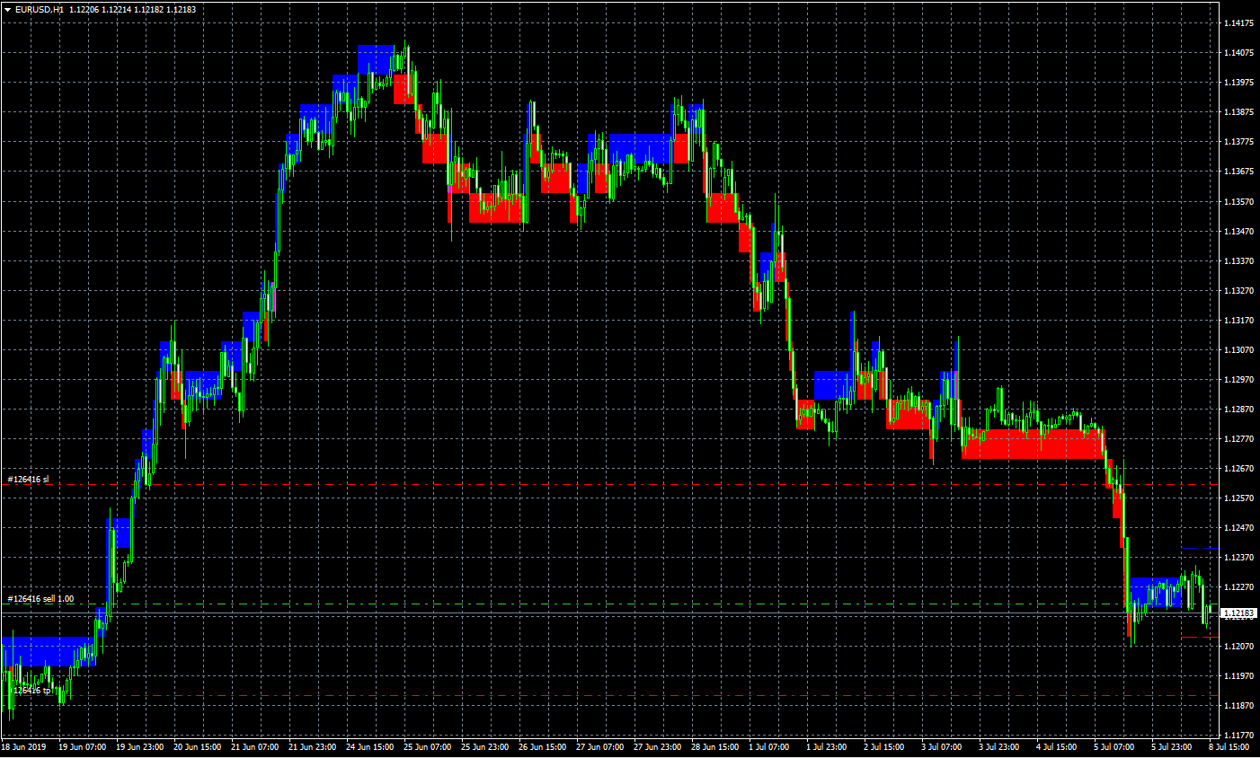Click the 20 Jun 15:00 time label
Viewport: 1260px width, 758px height.
click(x=197, y=747)
